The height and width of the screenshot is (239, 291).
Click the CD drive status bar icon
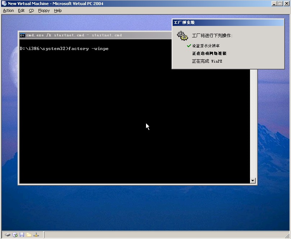tap(15, 235)
